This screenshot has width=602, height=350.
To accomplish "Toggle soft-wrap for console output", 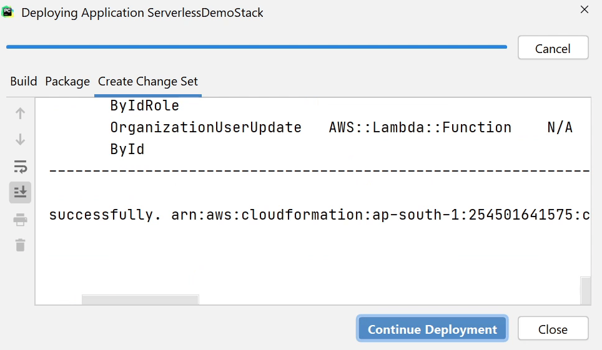I will coord(20,167).
